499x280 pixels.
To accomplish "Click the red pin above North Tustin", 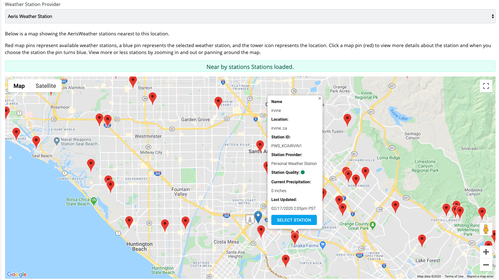I will click(348, 120).
